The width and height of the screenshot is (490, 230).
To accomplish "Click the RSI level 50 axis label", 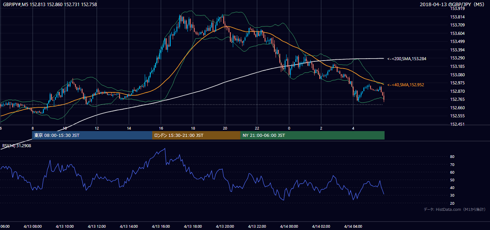I will (452, 180).
